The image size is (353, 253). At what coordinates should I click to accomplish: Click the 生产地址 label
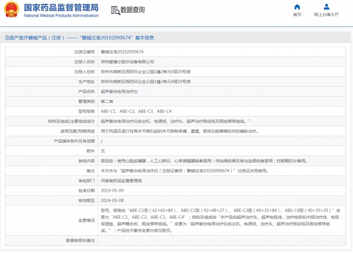(86, 82)
